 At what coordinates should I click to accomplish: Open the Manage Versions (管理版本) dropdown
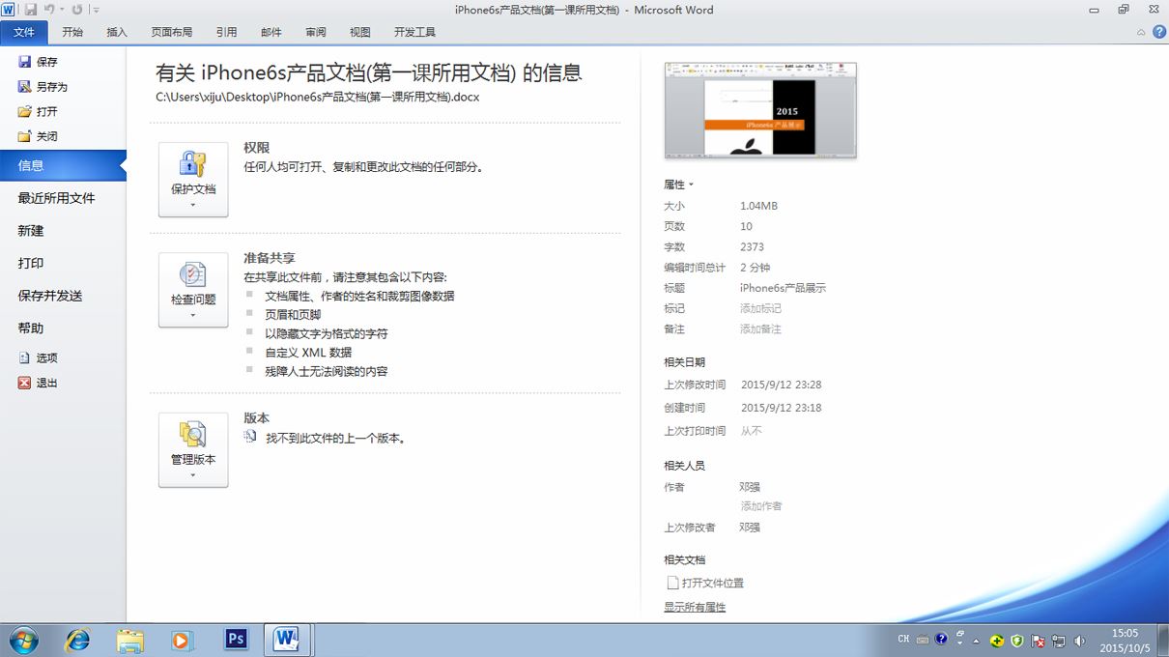tap(193, 450)
